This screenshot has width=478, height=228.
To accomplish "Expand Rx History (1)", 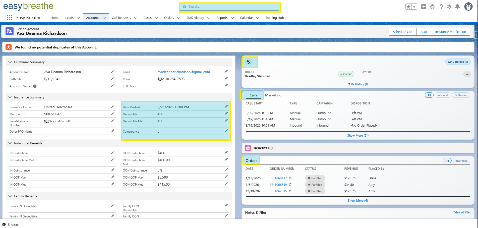I will (358, 84).
